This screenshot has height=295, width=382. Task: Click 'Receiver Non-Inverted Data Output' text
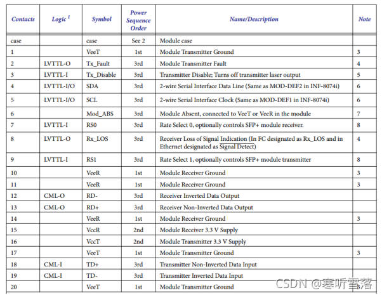[x=206, y=207]
